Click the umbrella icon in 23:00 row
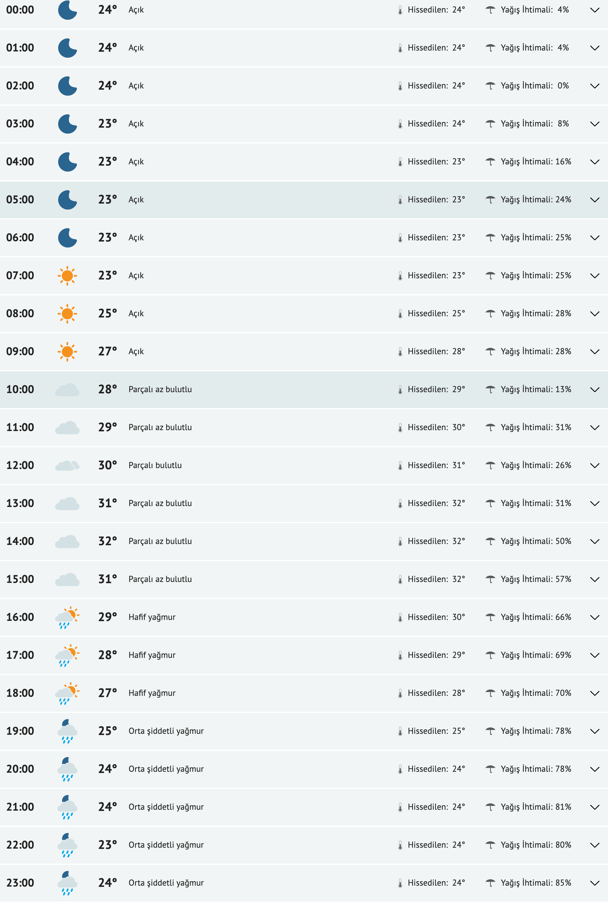This screenshot has width=608, height=908. tap(490, 883)
